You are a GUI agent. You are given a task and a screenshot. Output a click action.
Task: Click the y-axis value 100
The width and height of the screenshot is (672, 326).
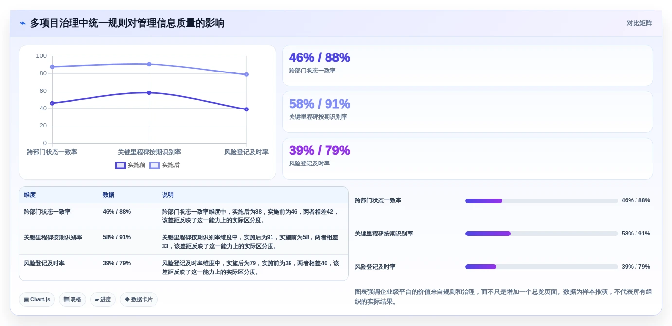(x=41, y=56)
